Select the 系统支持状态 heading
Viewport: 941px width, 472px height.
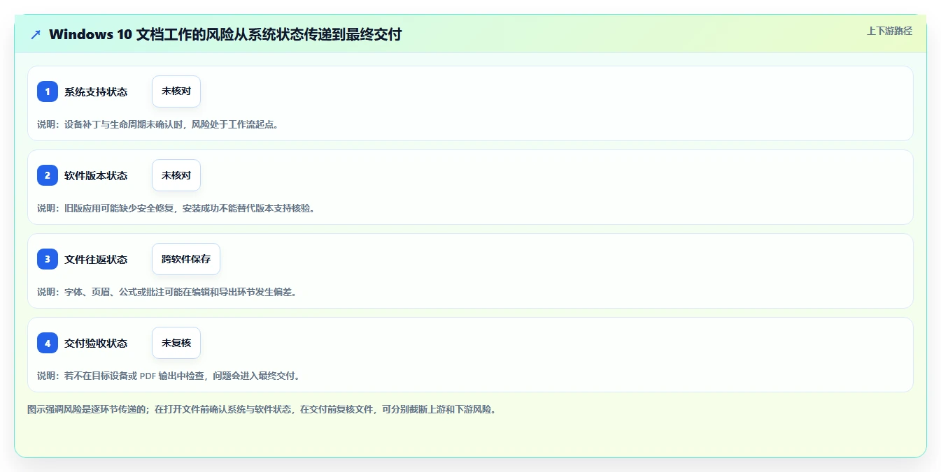coord(96,92)
